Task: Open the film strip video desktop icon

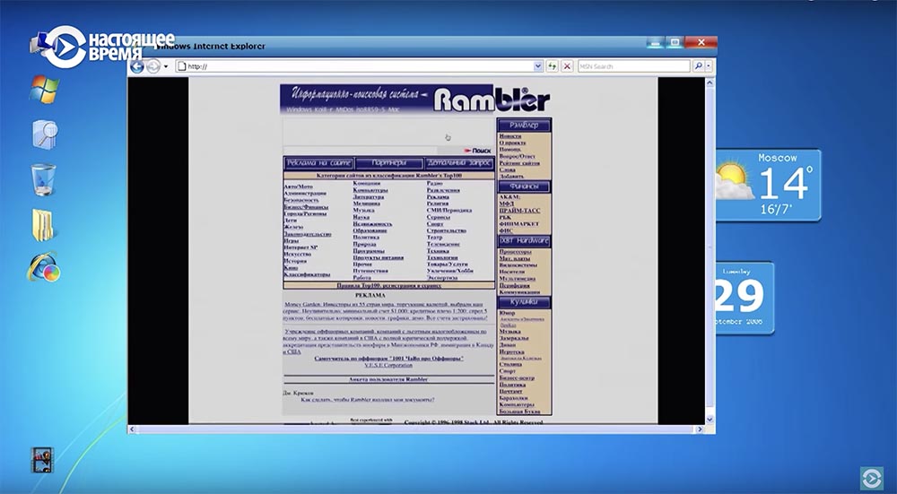Action: tap(42, 460)
